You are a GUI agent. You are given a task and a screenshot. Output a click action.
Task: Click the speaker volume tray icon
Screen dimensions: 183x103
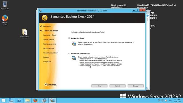coord(166,100)
